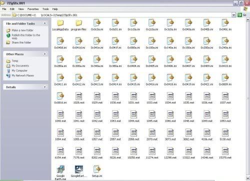This screenshot has width=250, height=181.
Task: Open the Edit menu
Action: [12, 9]
